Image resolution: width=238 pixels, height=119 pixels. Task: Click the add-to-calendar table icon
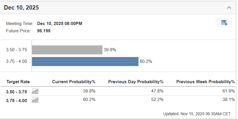(224, 23)
